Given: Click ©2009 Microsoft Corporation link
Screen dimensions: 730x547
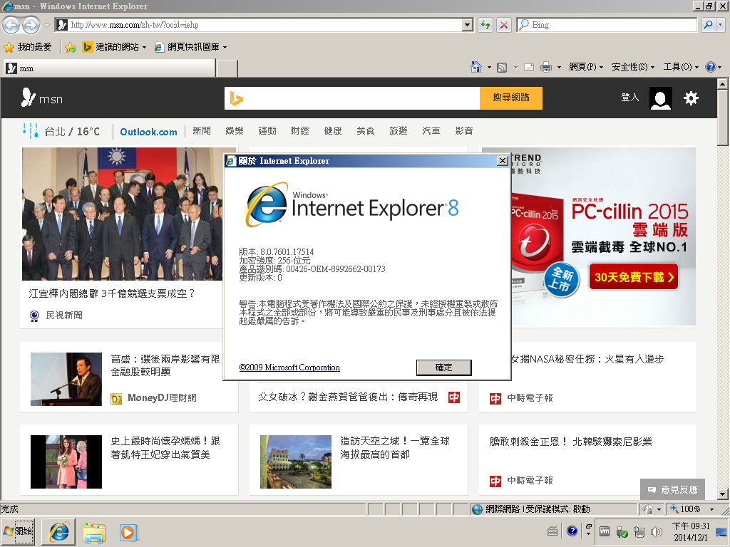Looking at the screenshot, I should pyautogui.click(x=289, y=368).
